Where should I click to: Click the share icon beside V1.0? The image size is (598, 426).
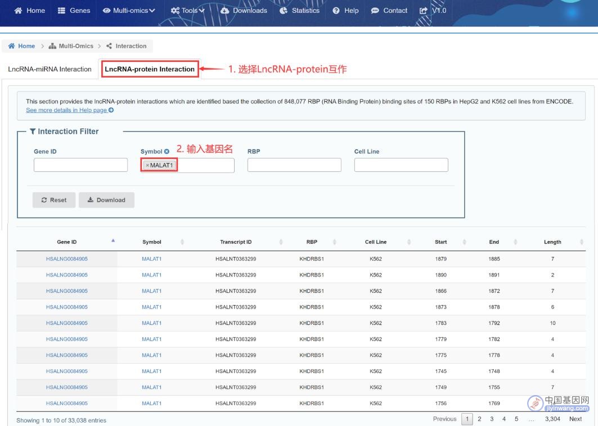point(424,11)
